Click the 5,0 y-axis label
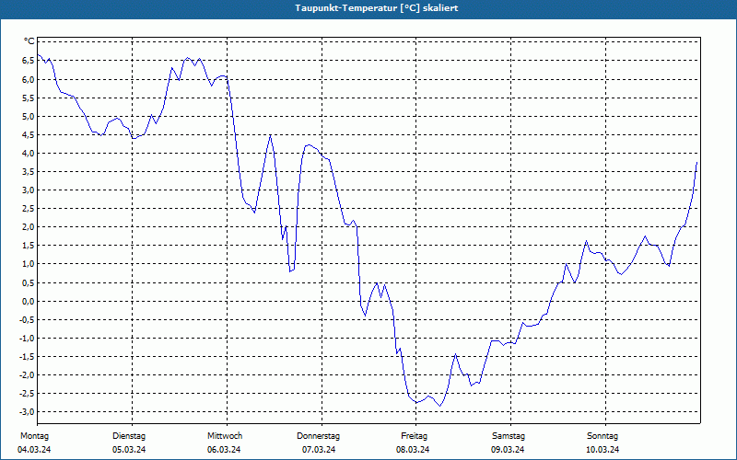 tap(29, 116)
